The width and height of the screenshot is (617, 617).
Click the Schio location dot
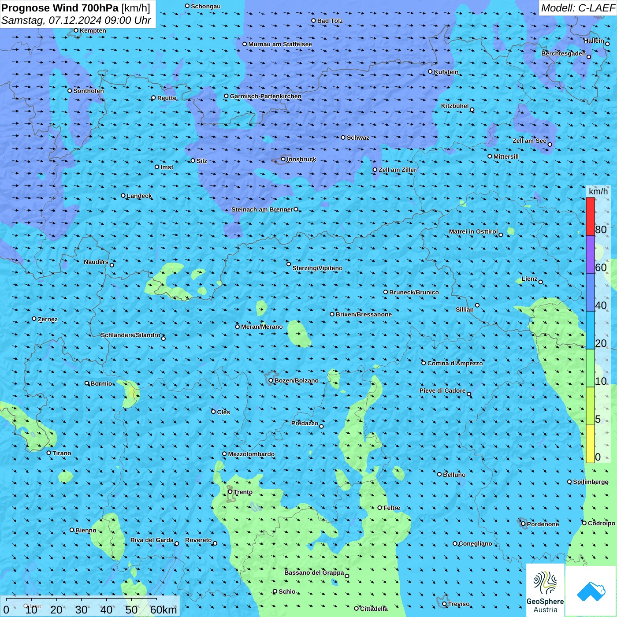click(275, 591)
